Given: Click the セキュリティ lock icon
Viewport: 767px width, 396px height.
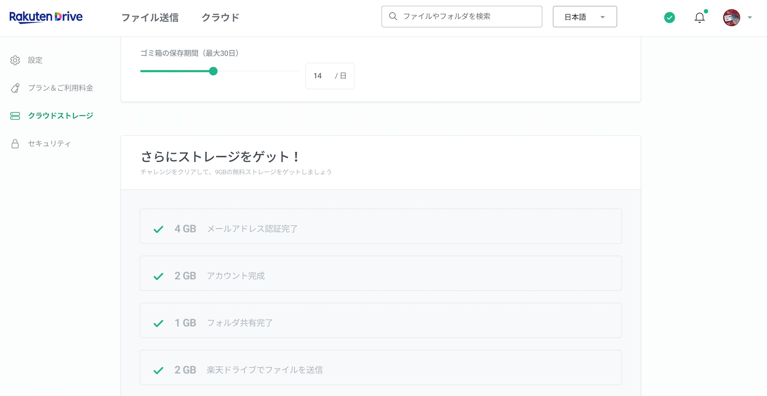Looking at the screenshot, I should point(15,144).
